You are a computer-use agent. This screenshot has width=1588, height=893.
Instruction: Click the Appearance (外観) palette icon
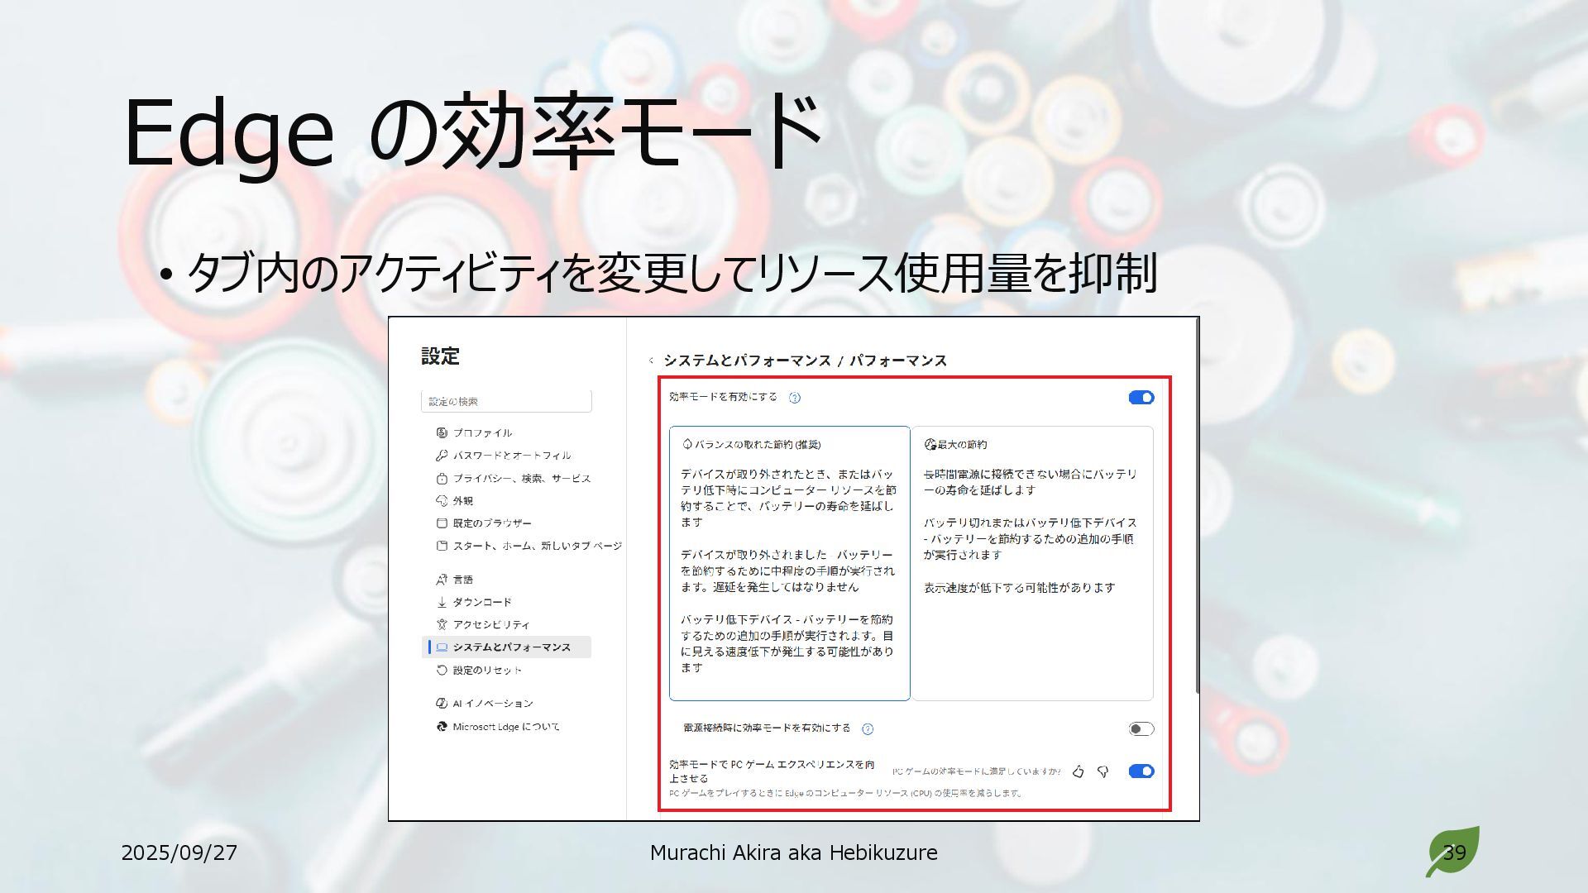coord(442,501)
